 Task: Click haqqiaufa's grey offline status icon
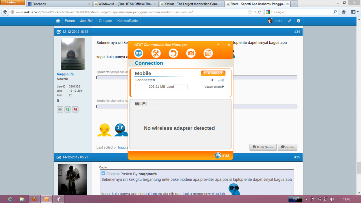click(x=60, y=109)
